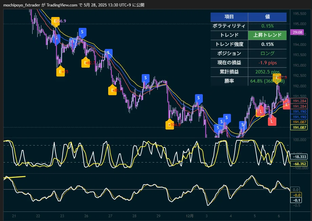Click date 23 on the time axis
This screenshot has width=312, height=221.
click(x=62, y=216)
